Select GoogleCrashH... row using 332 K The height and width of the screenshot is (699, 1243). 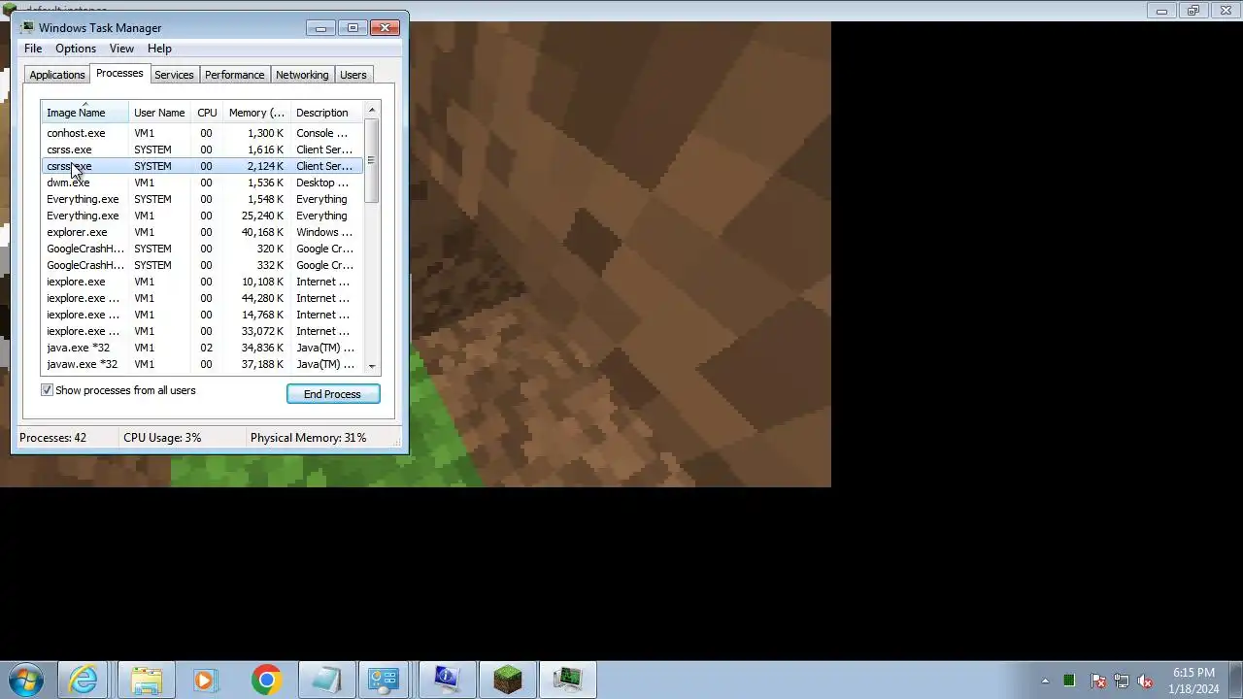pos(202,265)
